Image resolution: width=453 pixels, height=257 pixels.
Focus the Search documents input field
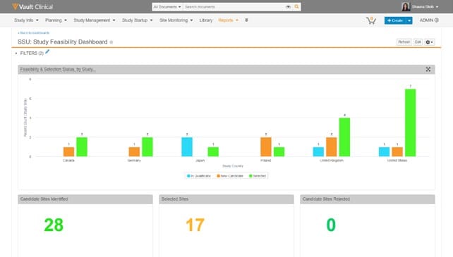tap(234, 7)
